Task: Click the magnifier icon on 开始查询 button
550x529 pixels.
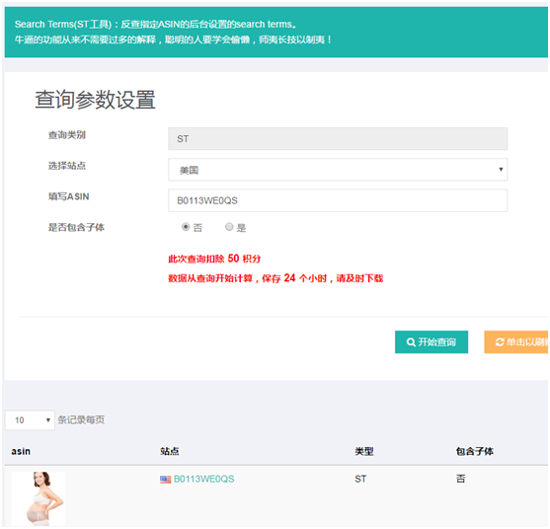Action: [x=411, y=342]
